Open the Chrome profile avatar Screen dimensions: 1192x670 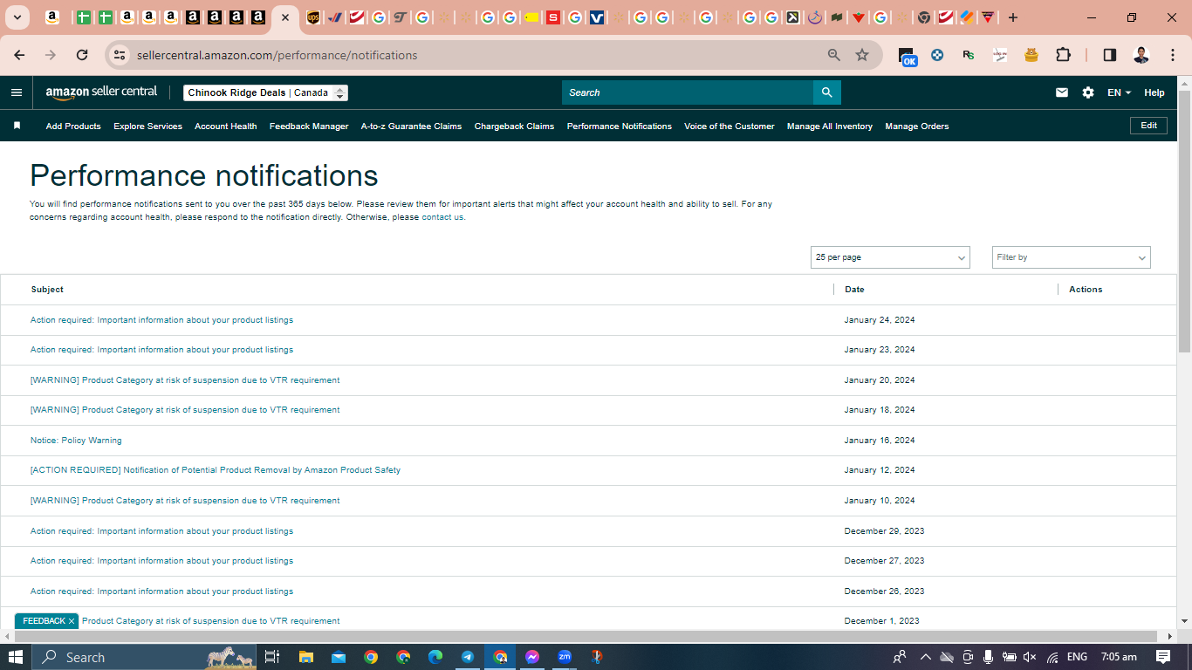click(1141, 55)
